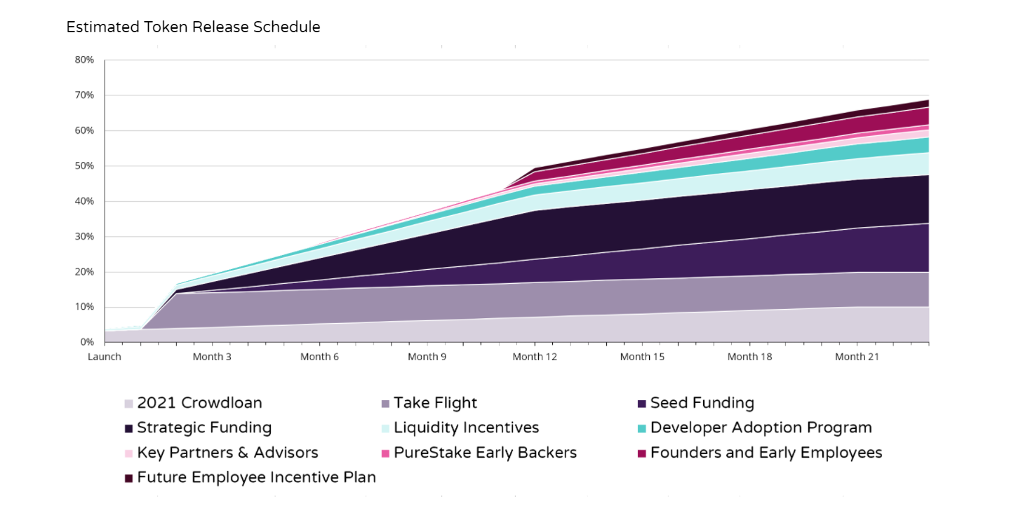Click the 2021 Crowdloan legend color swatch
1009x513 pixels.
[x=128, y=404]
